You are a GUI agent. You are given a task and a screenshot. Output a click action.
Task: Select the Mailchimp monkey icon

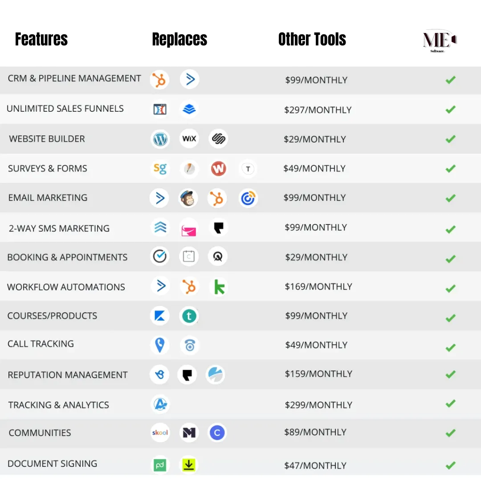pos(188,198)
